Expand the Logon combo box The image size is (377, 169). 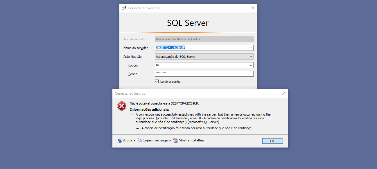tap(251, 65)
